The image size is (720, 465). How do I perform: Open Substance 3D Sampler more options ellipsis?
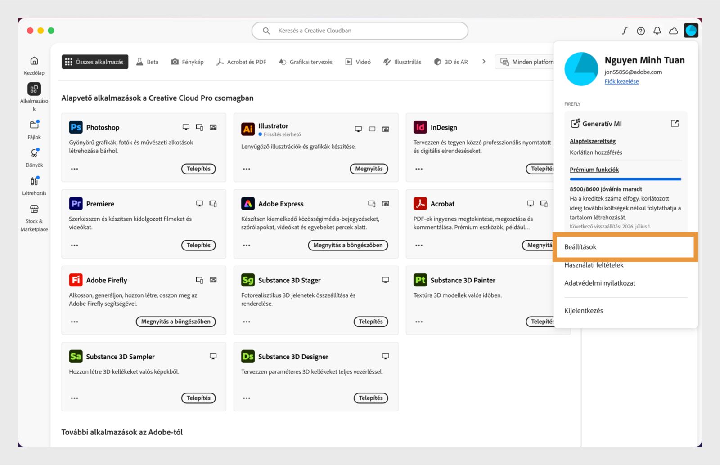(x=75, y=398)
